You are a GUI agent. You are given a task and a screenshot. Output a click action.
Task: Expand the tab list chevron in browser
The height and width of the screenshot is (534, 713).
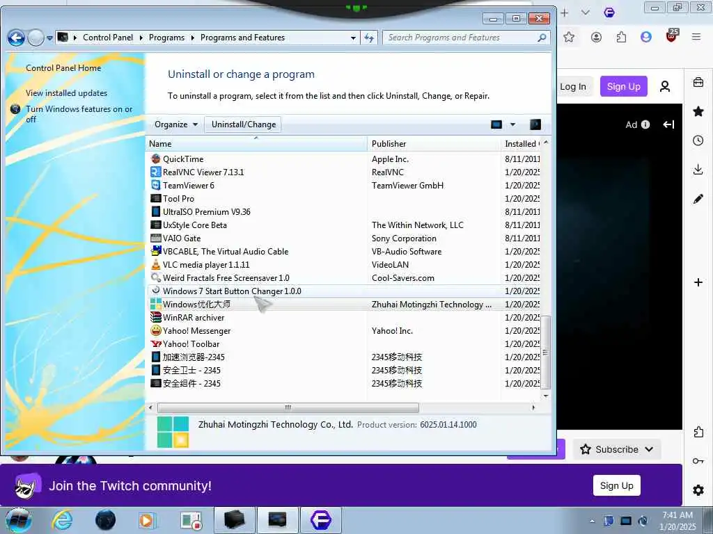(585, 13)
